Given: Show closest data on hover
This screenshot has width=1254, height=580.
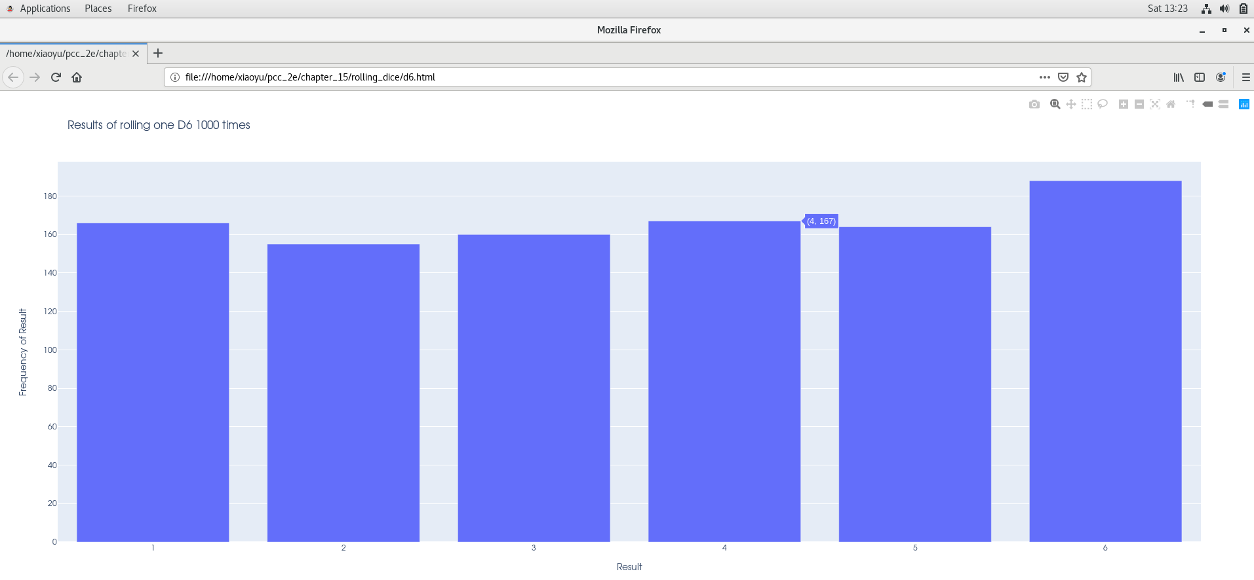Looking at the screenshot, I should coord(1207,104).
